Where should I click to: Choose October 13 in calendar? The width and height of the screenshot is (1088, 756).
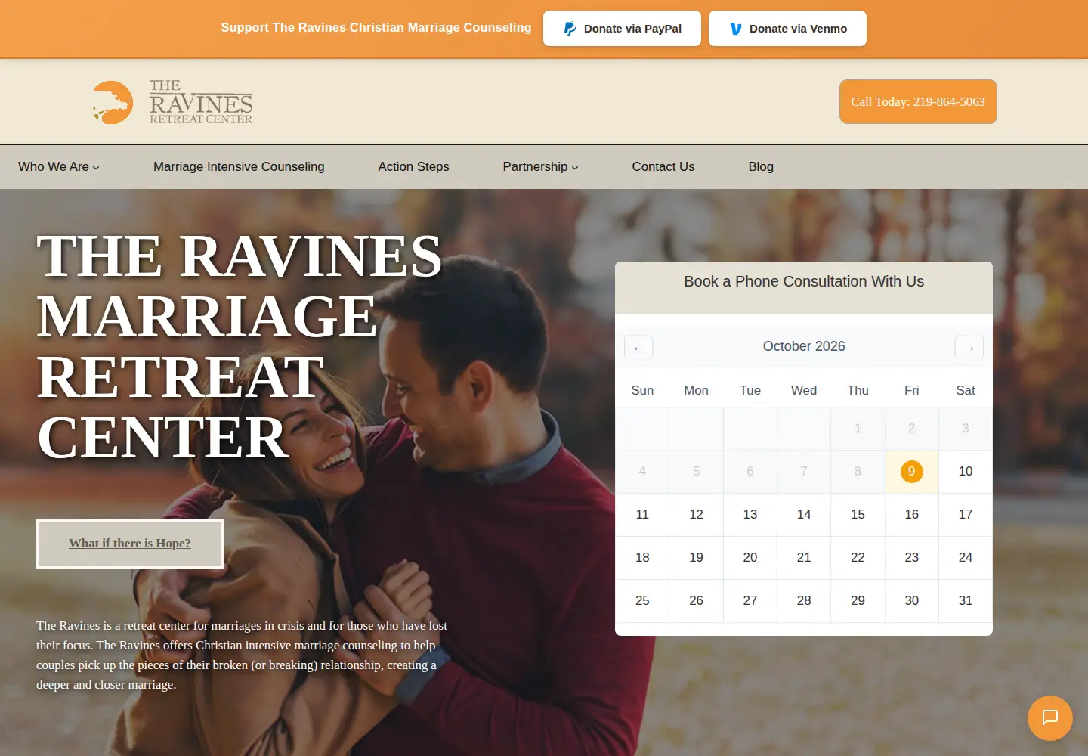750,515
